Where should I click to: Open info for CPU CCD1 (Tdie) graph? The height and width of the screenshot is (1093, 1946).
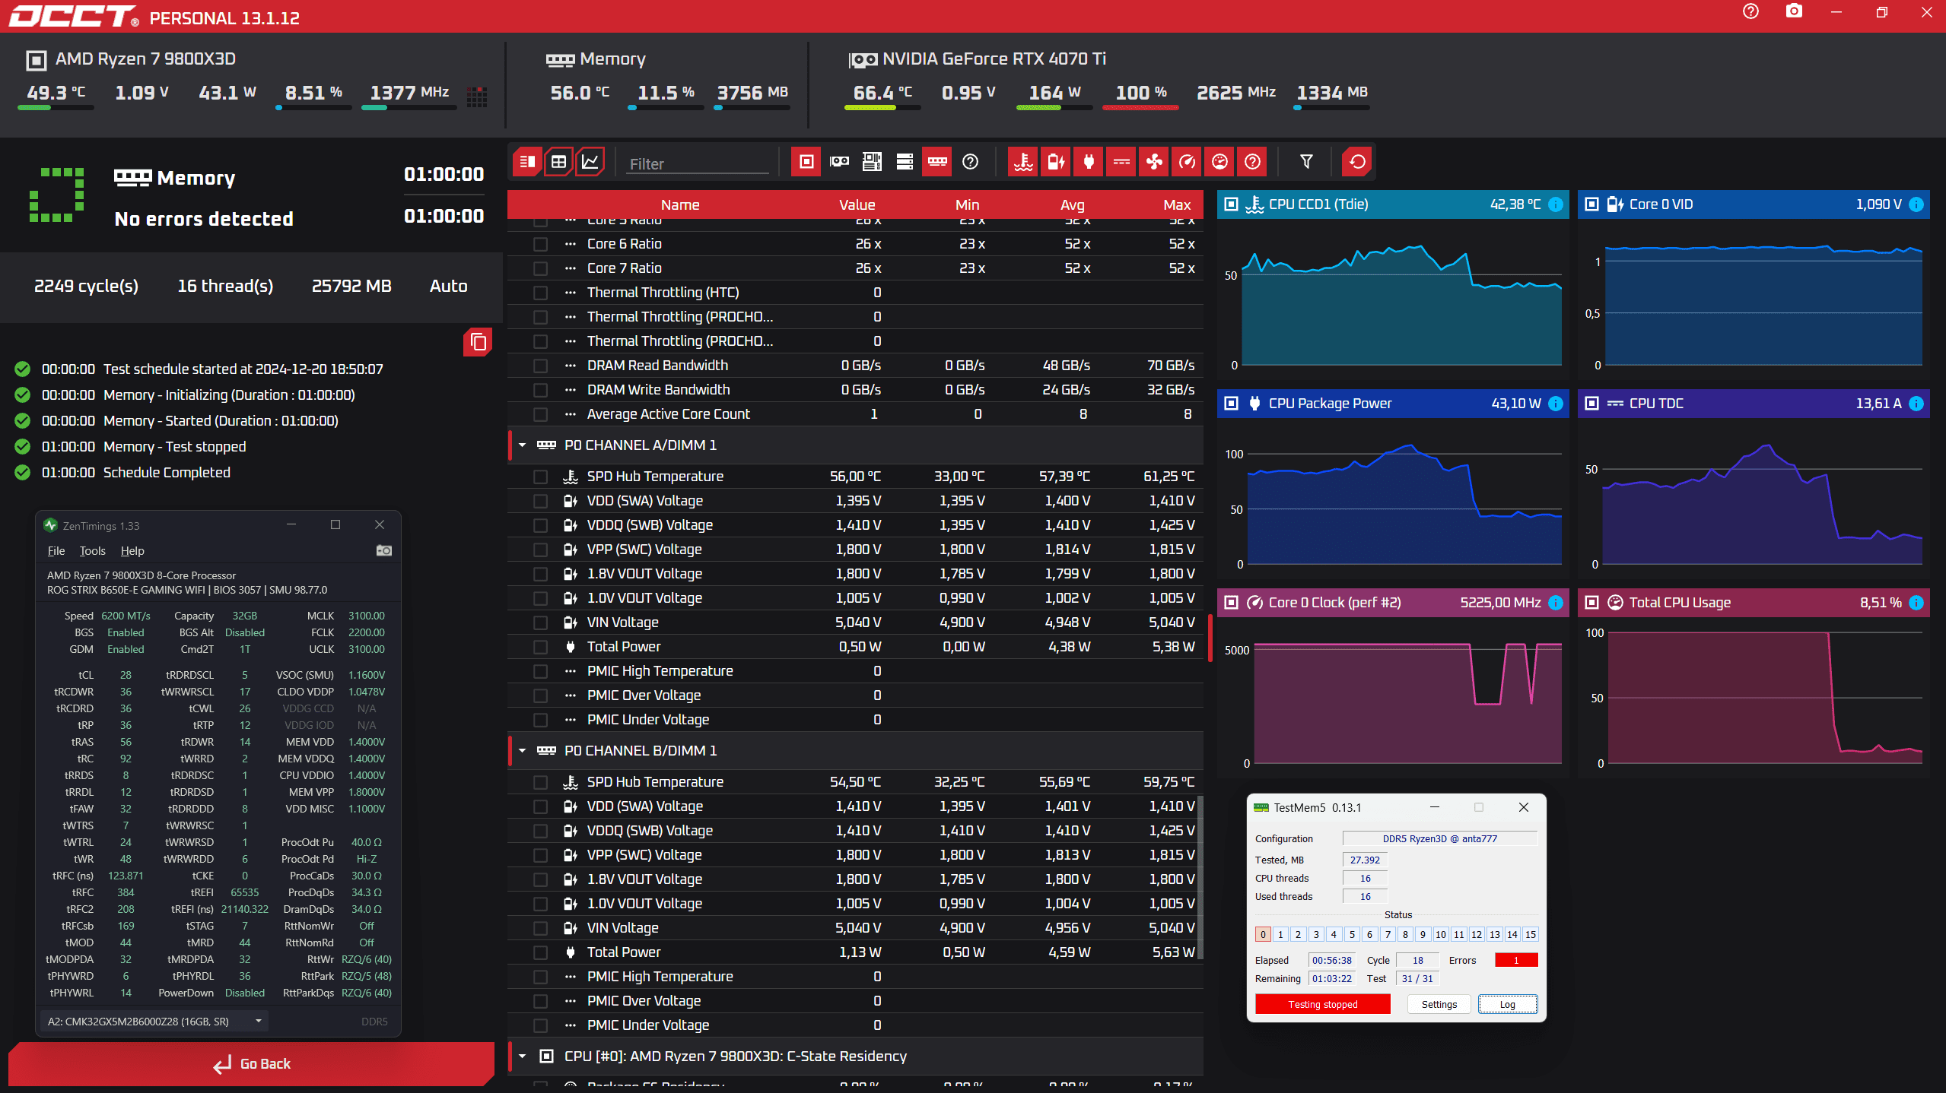(1556, 204)
